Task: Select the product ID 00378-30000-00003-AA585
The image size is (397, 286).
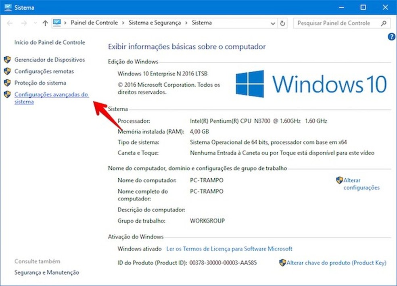Action: point(223,263)
